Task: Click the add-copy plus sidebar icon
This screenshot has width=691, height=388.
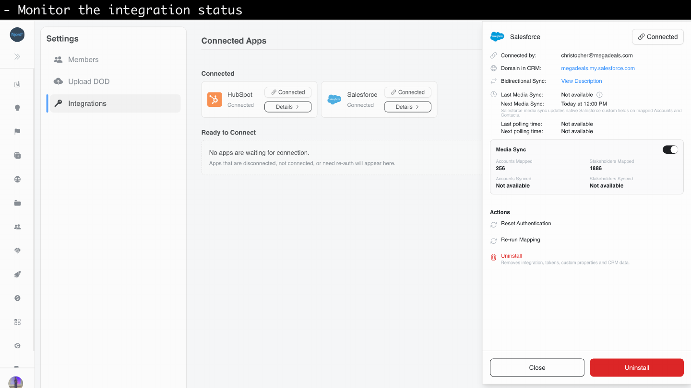Action: pyautogui.click(x=17, y=156)
